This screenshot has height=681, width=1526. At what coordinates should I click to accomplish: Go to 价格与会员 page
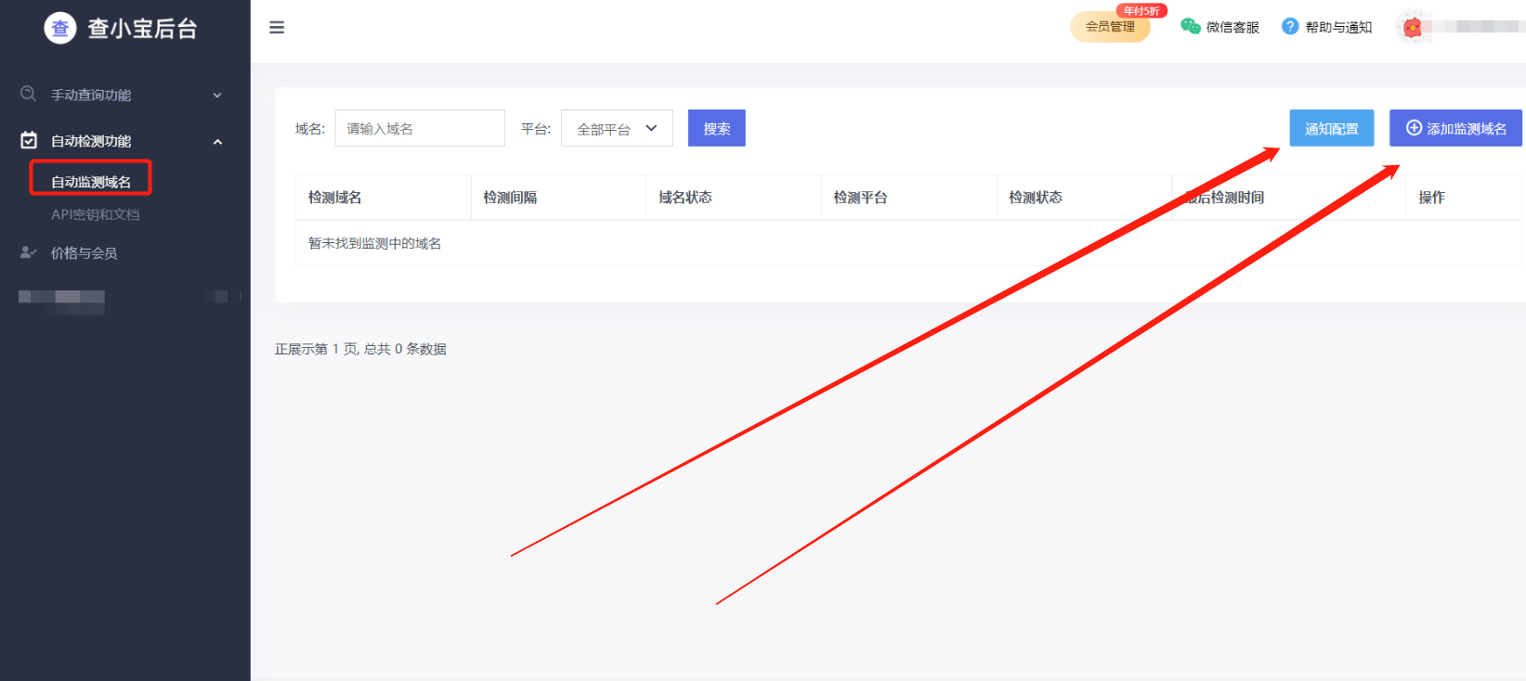tap(84, 253)
